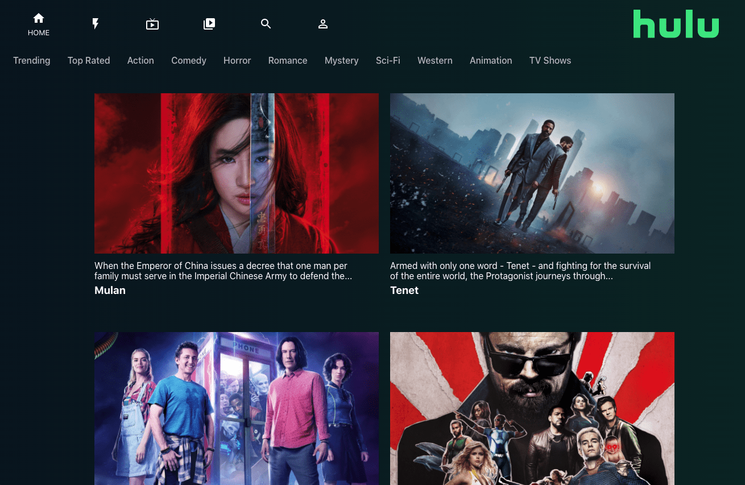Image resolution: width=745 pixels, height=485 pixels.
Task: Open the Animation genre
Action: tap(491, 60)
